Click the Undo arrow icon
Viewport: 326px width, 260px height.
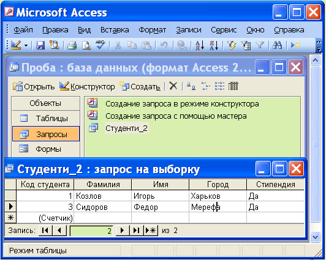pyautogui.click(x=164, y=45)
